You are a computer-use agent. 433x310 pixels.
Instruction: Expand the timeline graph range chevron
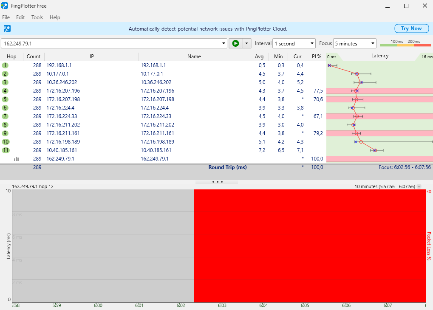(419, 186)
